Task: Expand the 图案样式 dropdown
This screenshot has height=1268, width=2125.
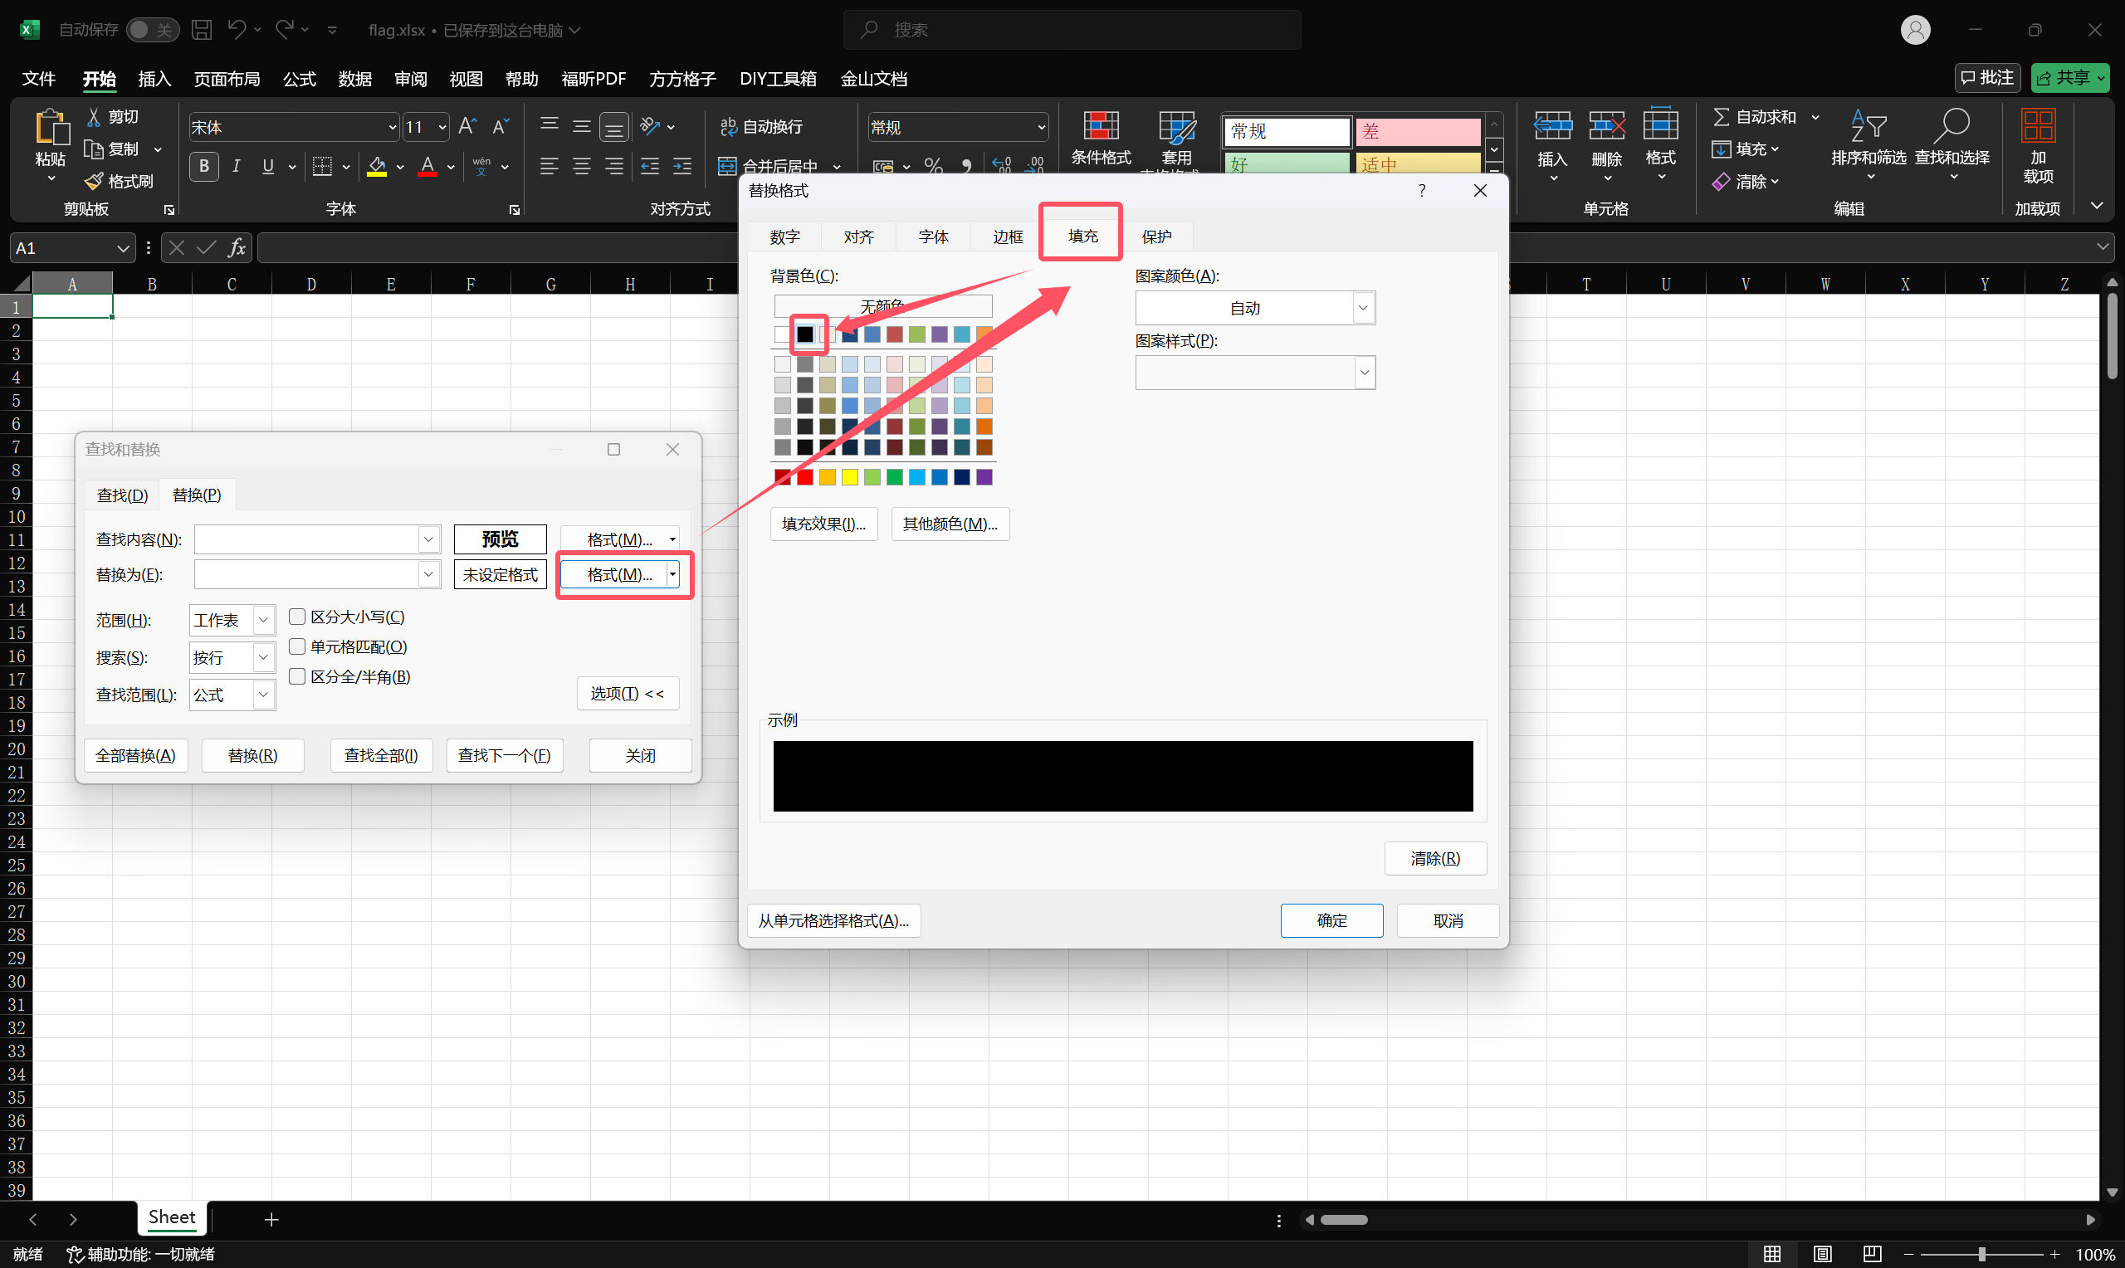Action: pos(1364,373)
